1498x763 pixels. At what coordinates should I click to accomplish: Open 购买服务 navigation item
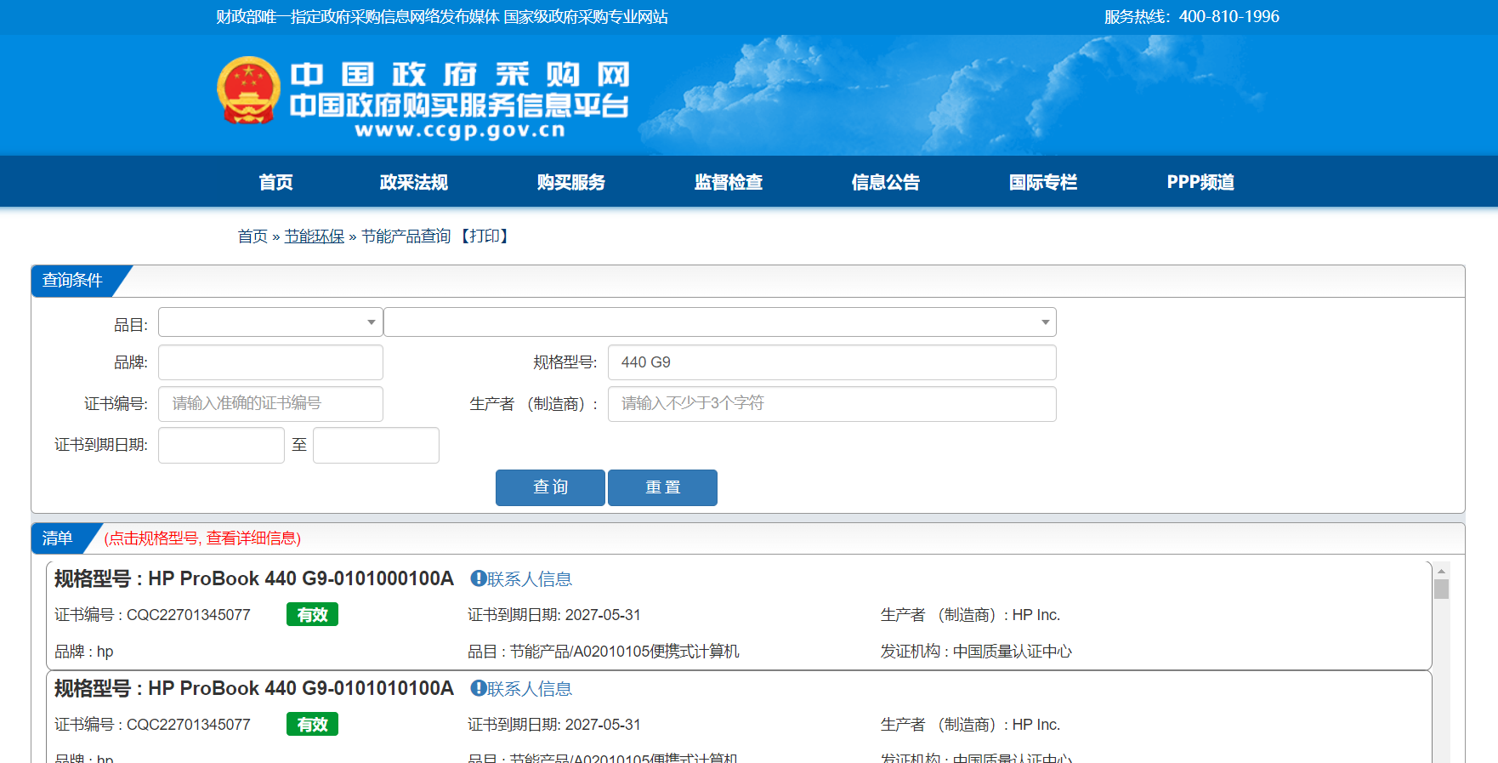[x=570, y=182]
